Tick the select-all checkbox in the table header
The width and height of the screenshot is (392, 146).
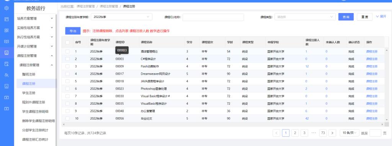67,42
